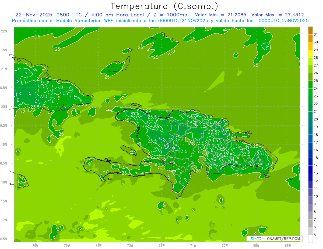Click colorbar value "29"
The width and height of the screenshot is (323, 249).
(316, 50)
